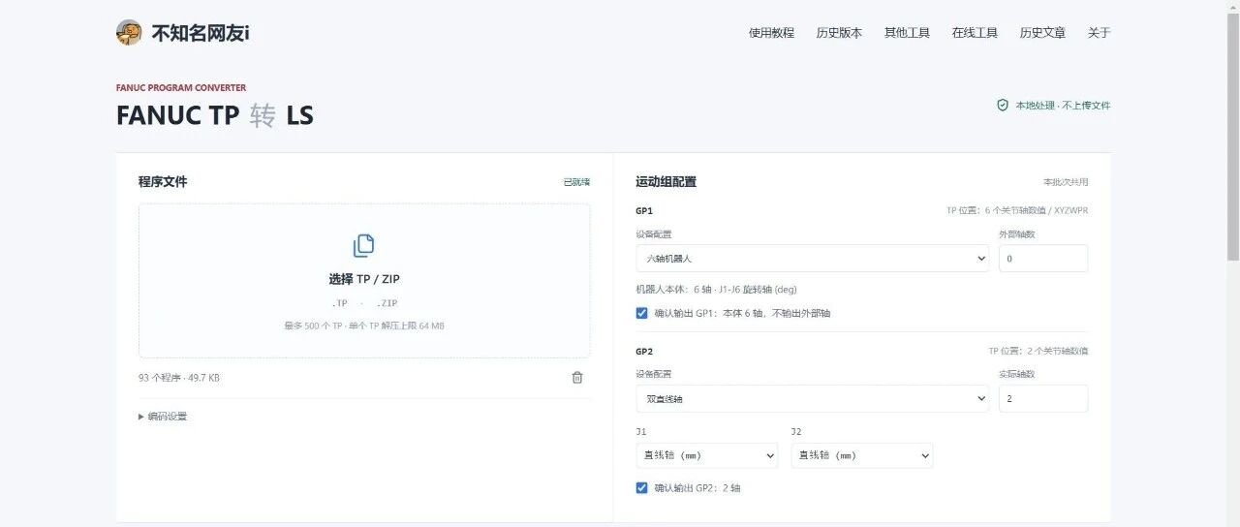The image size is (1240, 527).
Task: Click 已就绪 status text
Action: (576, 182)
